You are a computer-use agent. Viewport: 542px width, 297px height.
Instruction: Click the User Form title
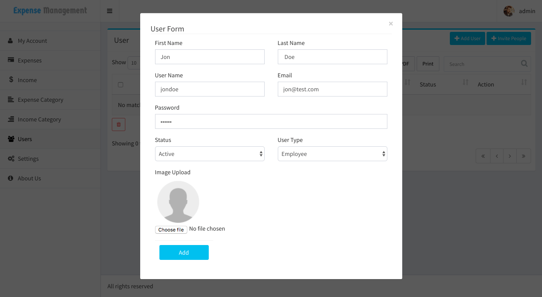pyautogui.click(x=167, y=29)
